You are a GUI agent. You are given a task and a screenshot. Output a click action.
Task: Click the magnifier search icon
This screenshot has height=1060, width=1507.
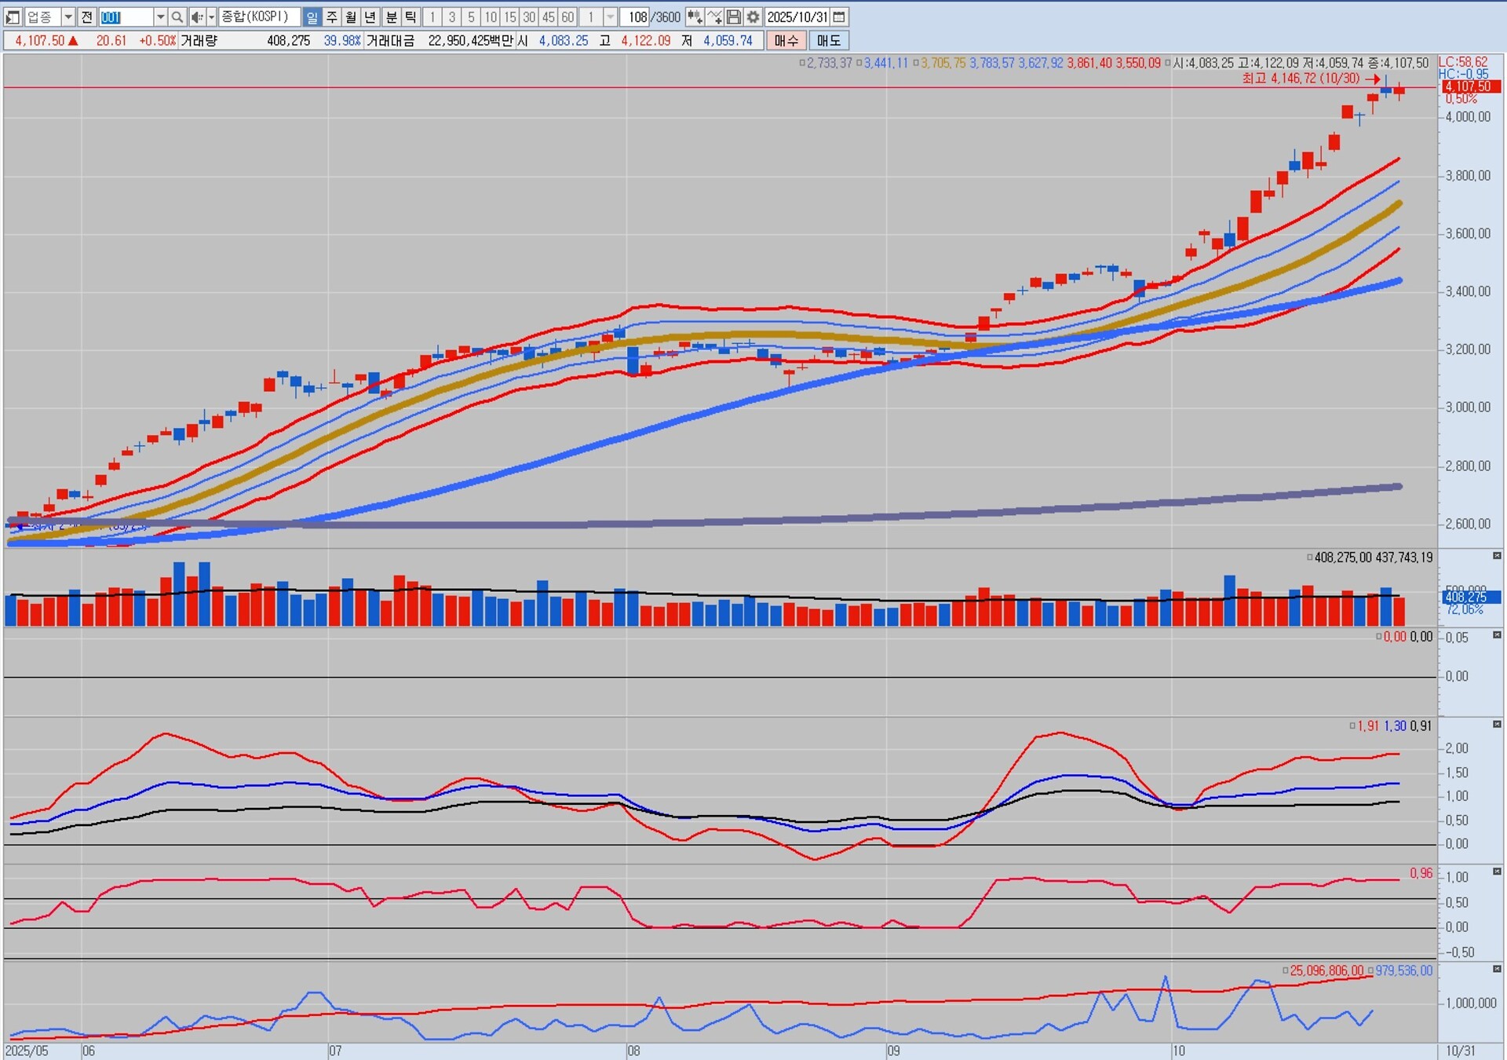click(177, 16)
